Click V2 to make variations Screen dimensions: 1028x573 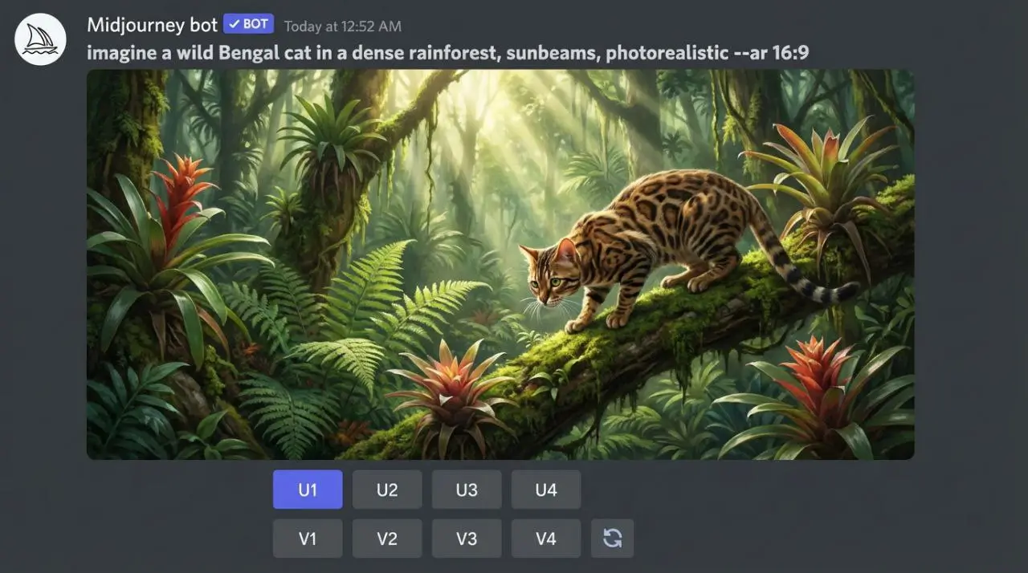point(387,538)
